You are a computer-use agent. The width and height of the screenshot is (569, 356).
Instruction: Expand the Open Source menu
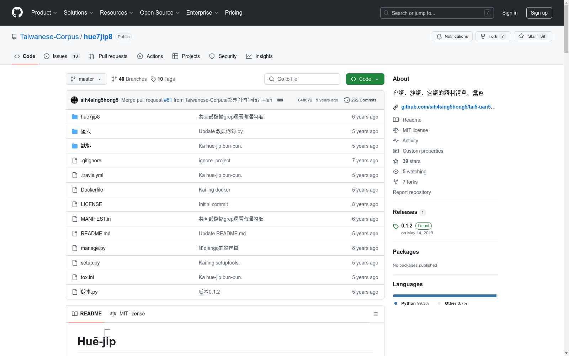pyautogui.click(x=160, y=12)
